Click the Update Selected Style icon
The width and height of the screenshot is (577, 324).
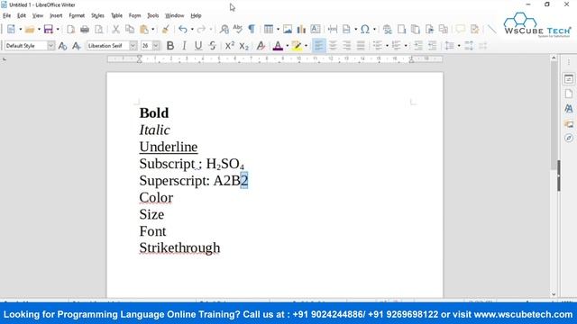point(62,46)
